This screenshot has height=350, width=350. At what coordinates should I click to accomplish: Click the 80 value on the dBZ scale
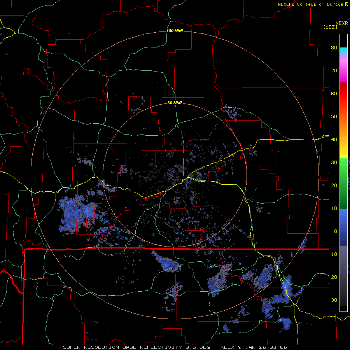point(334,48)
